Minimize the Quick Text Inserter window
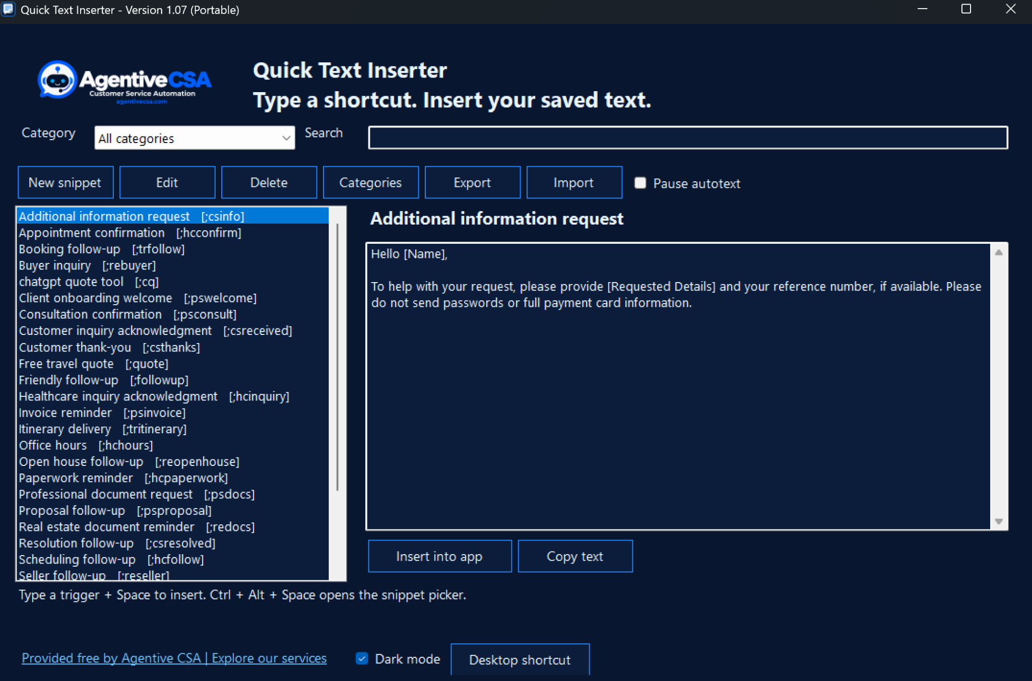The height and width of the screenshot is (681, 1032). [923, 9]
